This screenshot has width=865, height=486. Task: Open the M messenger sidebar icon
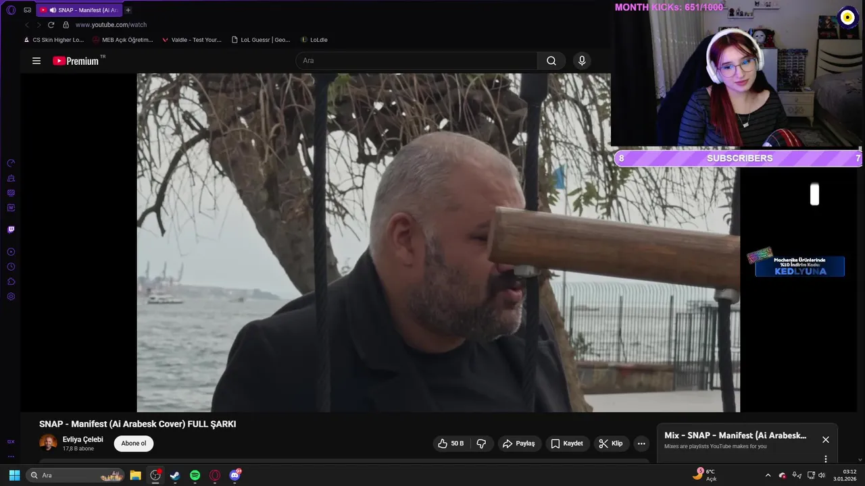(11, 208)
